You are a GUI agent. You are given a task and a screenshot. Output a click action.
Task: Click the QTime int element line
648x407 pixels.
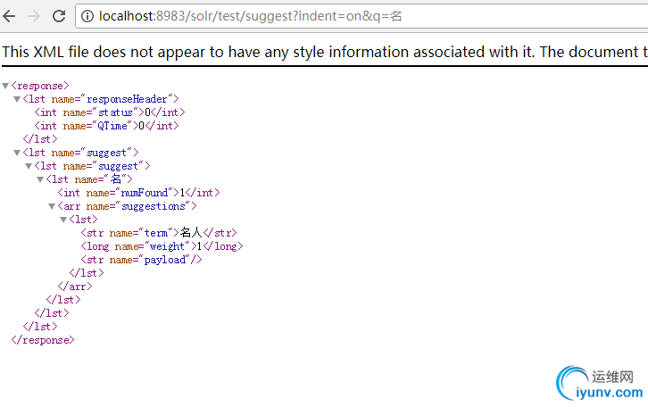click(106, 126)
